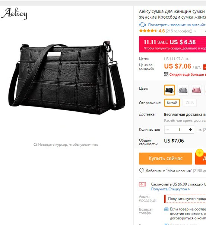Click the red coupon ticket icon
Viewport: 206px width, 225px height.
click(x=142, y=184)
